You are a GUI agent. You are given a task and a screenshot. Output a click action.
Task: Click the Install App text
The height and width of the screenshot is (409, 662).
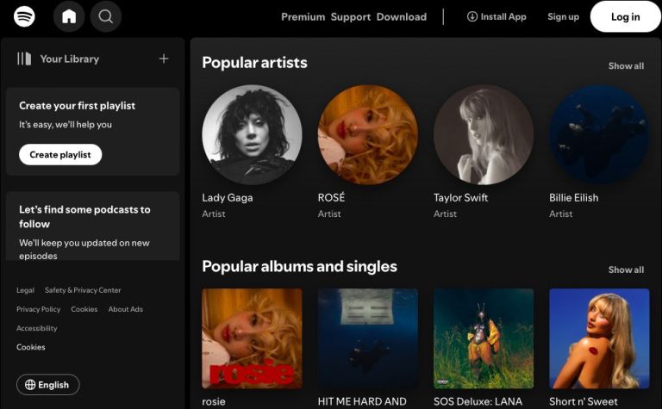503,17
